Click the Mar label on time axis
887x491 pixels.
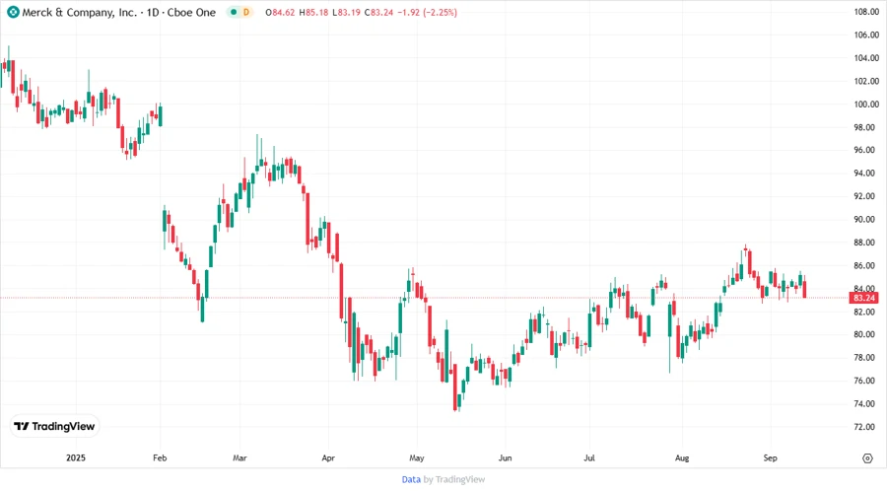tap(239, 457)
